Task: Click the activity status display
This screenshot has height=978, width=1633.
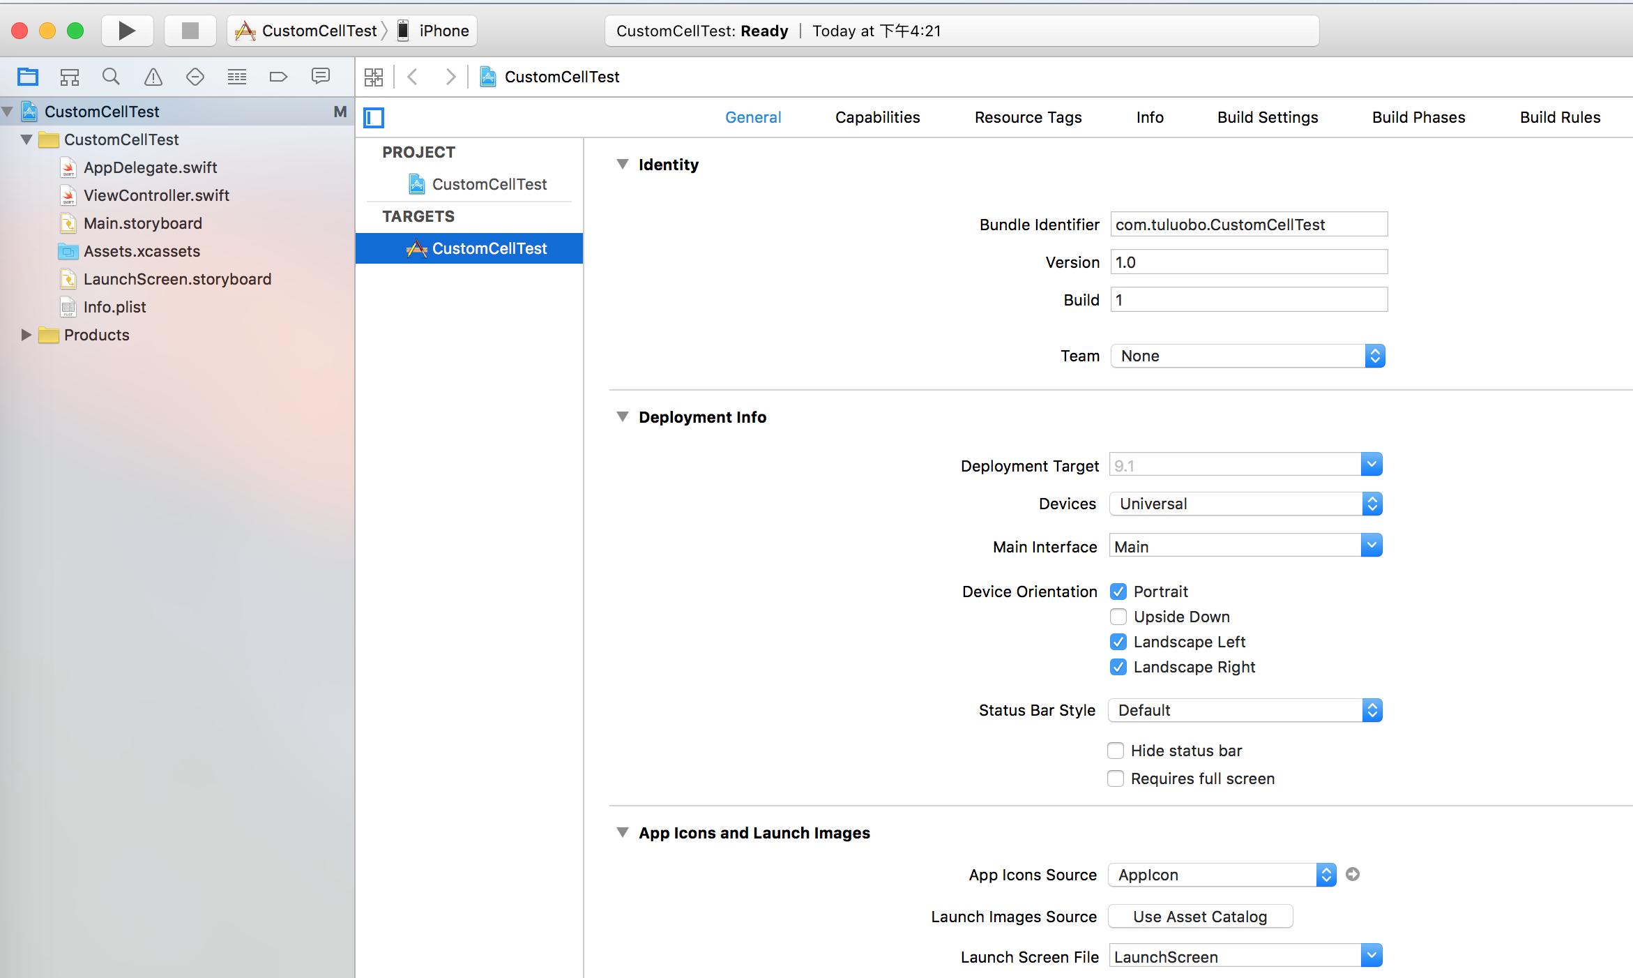Action: coord(962,31)
